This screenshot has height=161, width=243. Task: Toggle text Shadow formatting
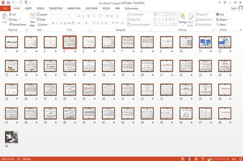click(x=65, y=23)
